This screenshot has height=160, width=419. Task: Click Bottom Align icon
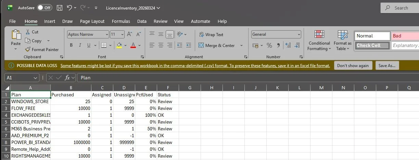(x=169, y=34)
